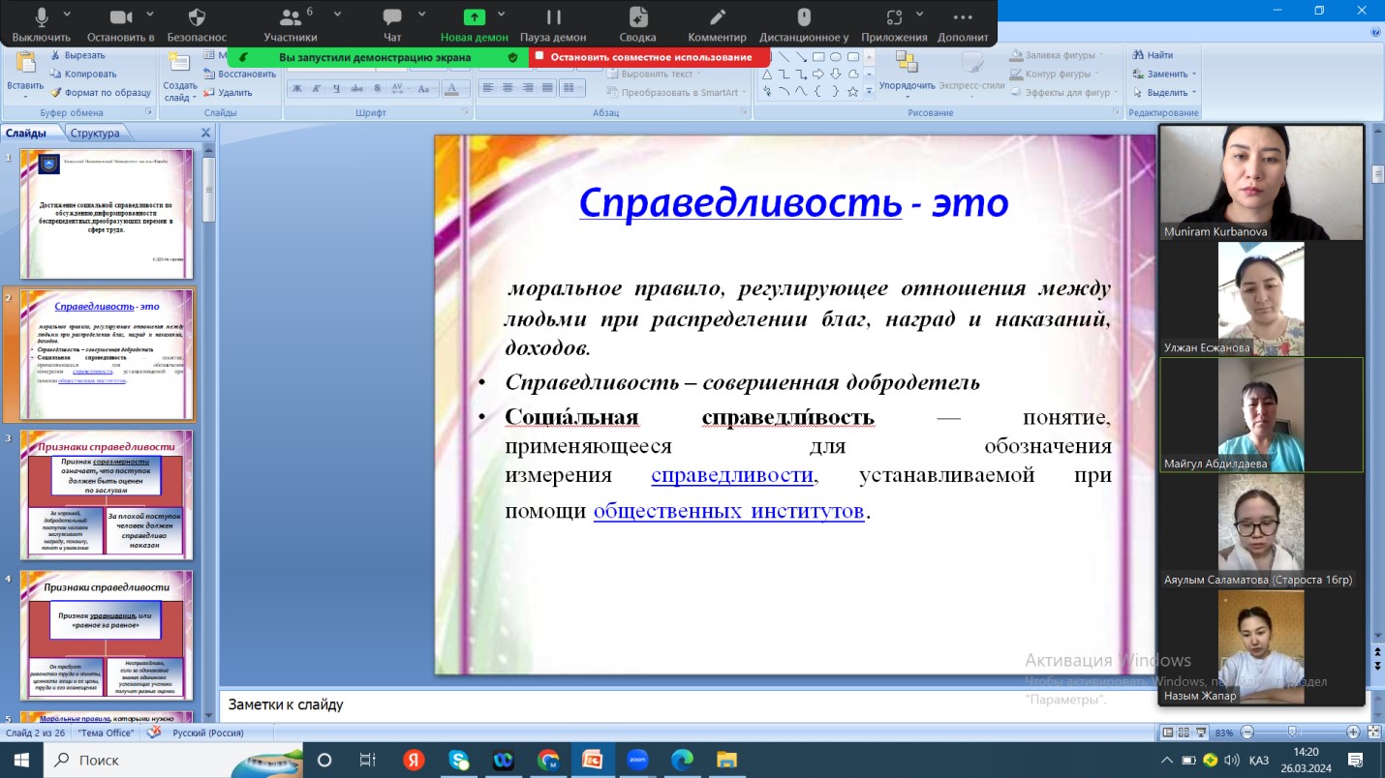Viewport: 1385px width, 778px height.
Task: Expand video options arrow beside camera
Action: click(x=149, y=15)
